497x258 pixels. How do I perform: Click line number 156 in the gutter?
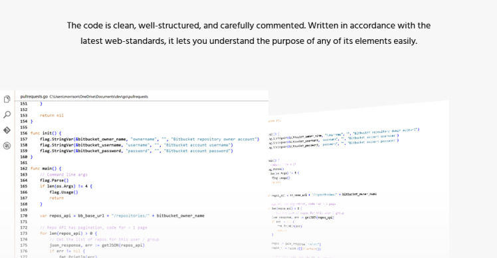click(x=24, y=133)
